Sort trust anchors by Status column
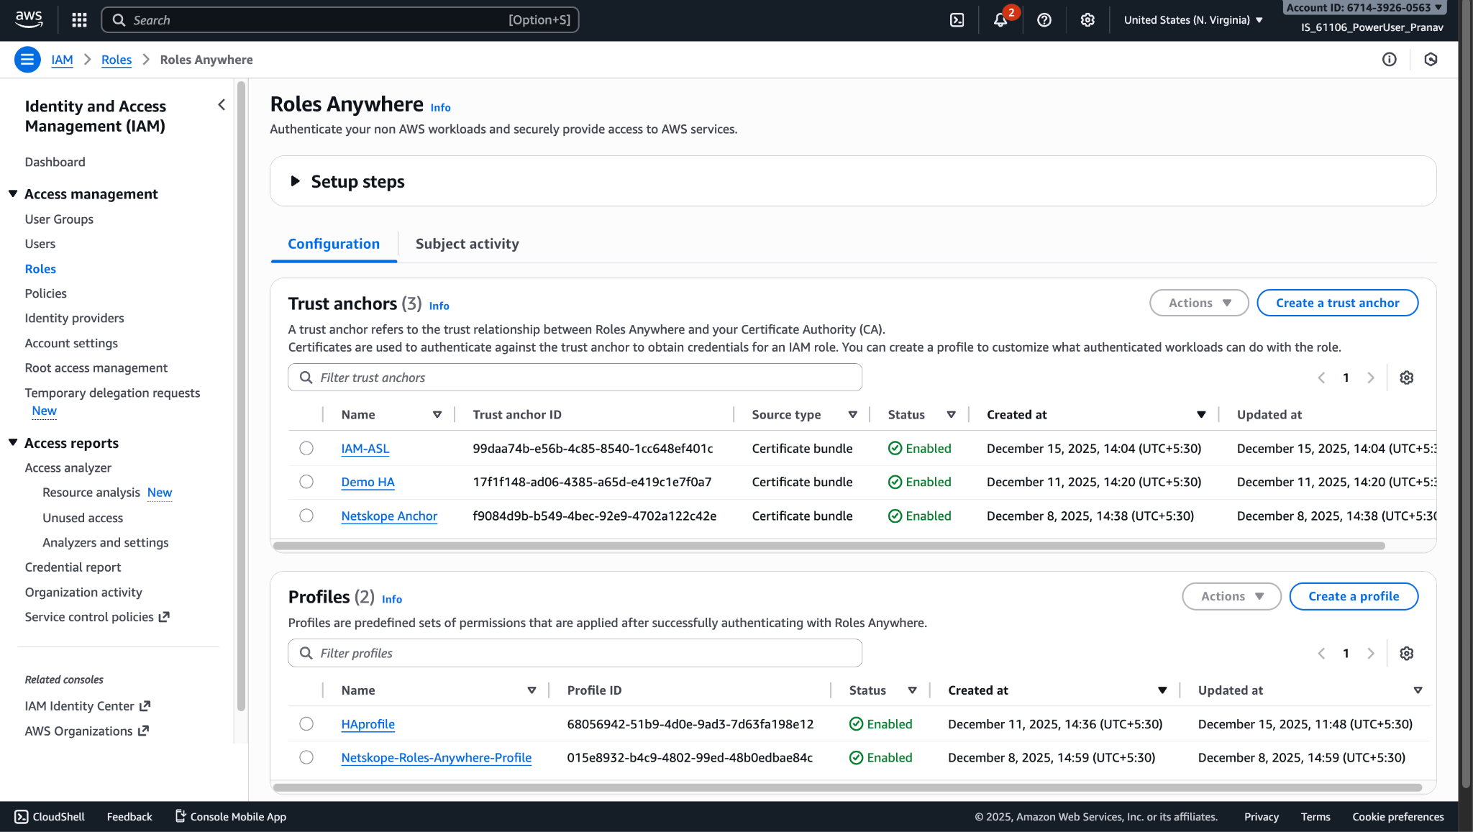Image resolution: width=1473 pixels, height=832 pixels. [x=952, y=415]
